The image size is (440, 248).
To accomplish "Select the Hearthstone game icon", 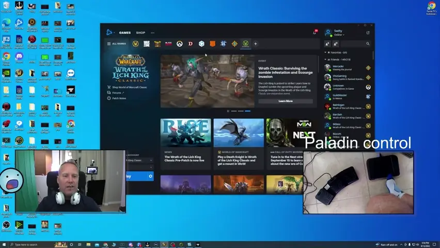I will coord(234,44).
